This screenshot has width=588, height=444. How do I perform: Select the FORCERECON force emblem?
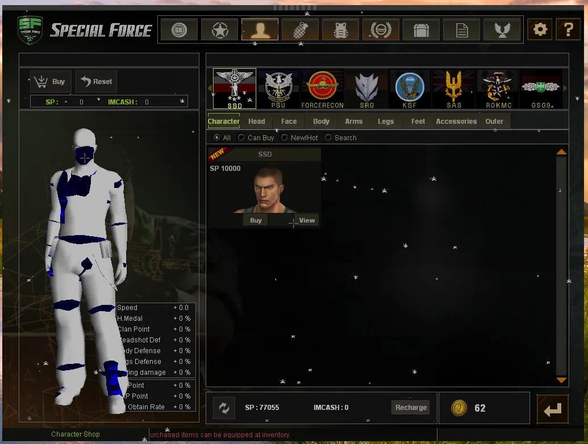coord(323,89)
